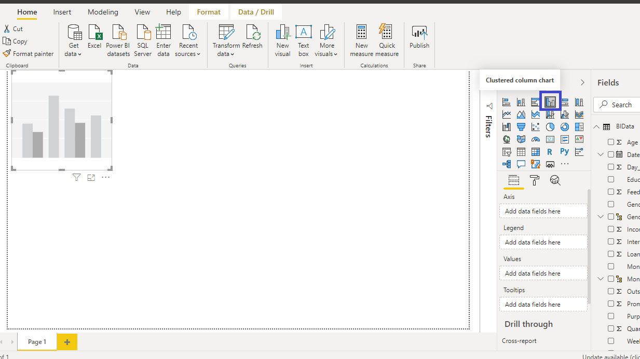This screenshot has height=359, width=640.
Task: Select the R script visual
Action: coord(550,152)
